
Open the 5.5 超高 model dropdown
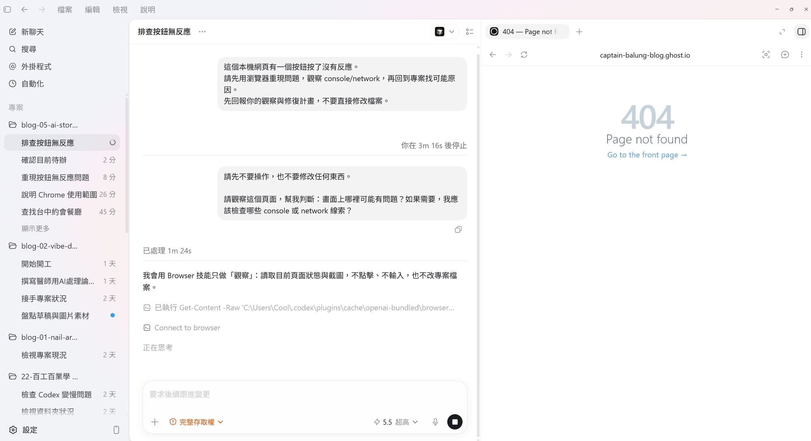tap(396, 422)
